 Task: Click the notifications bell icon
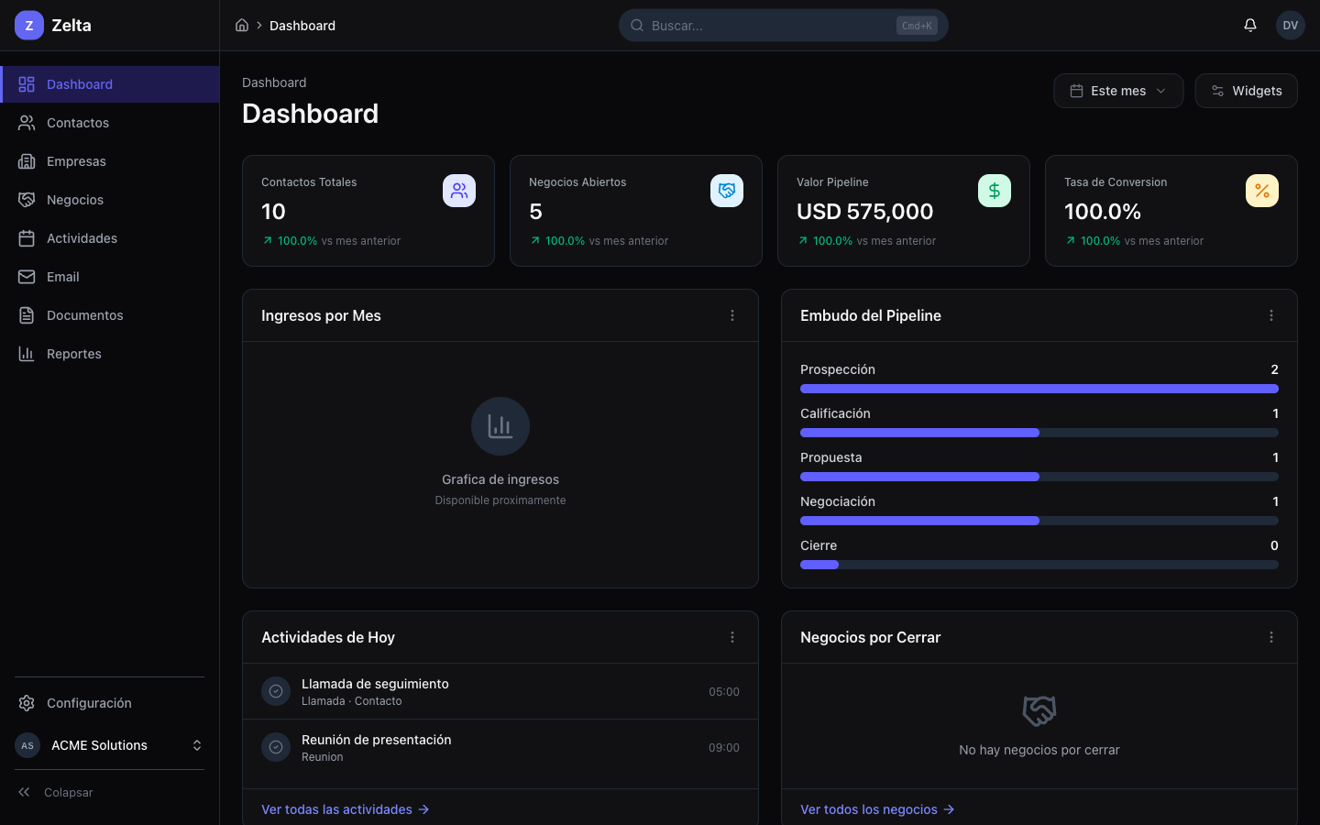(x=1249, y=26)
